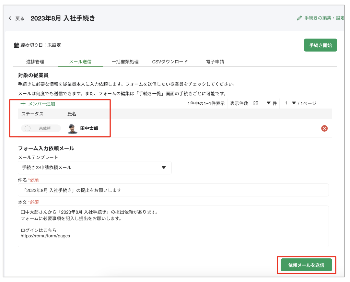
Task: Click the dashed circle 未依頼 status icon
Action: pyautogui.click(x=28, y=128)
